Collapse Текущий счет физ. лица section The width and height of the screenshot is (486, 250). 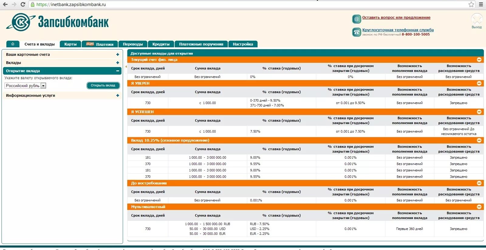[479, 60]
